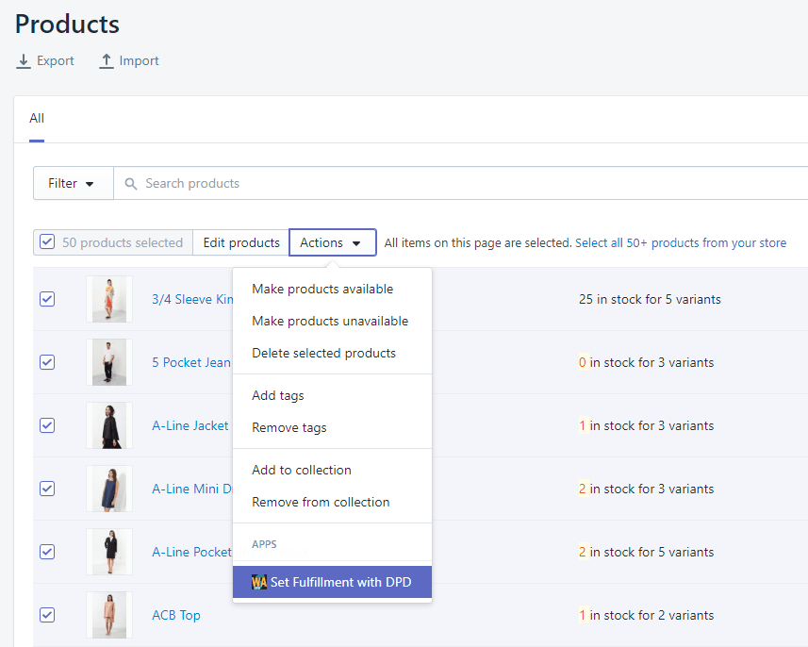This screenshot has width=808, height=647.
Task: Open the ACB Top link
Action: 176,615
